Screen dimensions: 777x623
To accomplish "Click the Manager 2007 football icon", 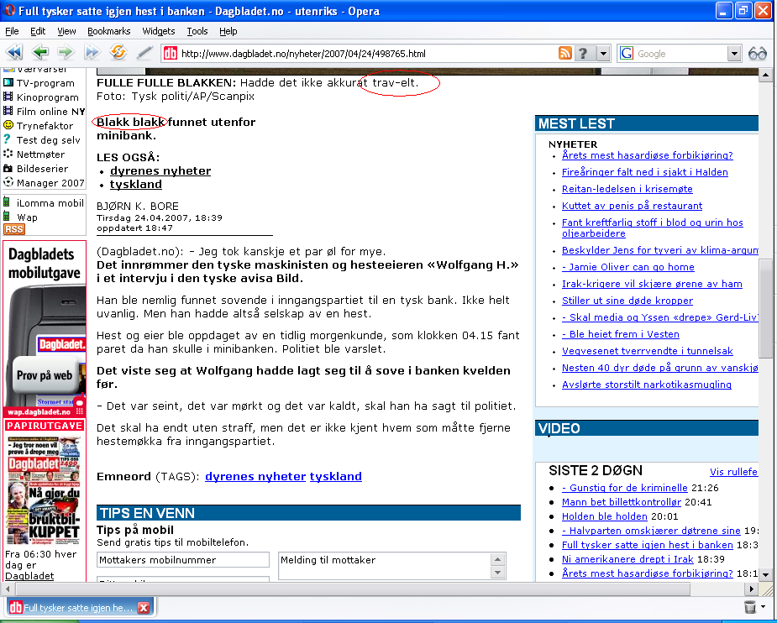I will [8, 181].
